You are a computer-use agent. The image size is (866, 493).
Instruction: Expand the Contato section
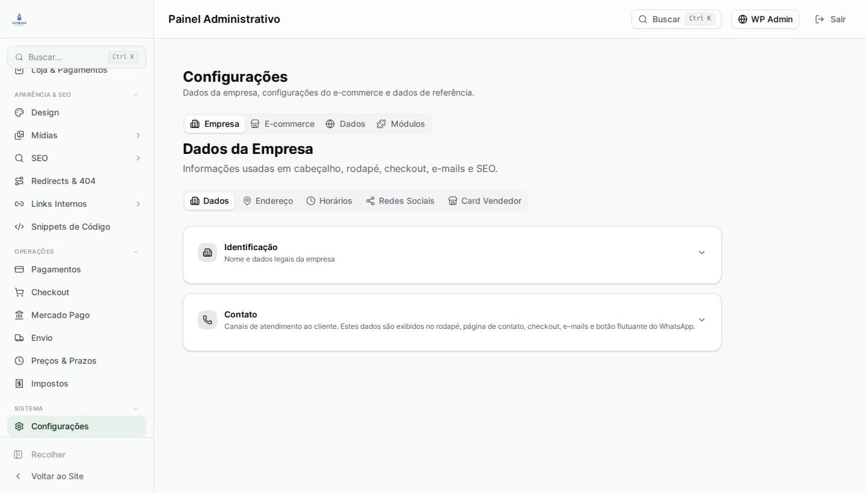[x=452, y=320]
